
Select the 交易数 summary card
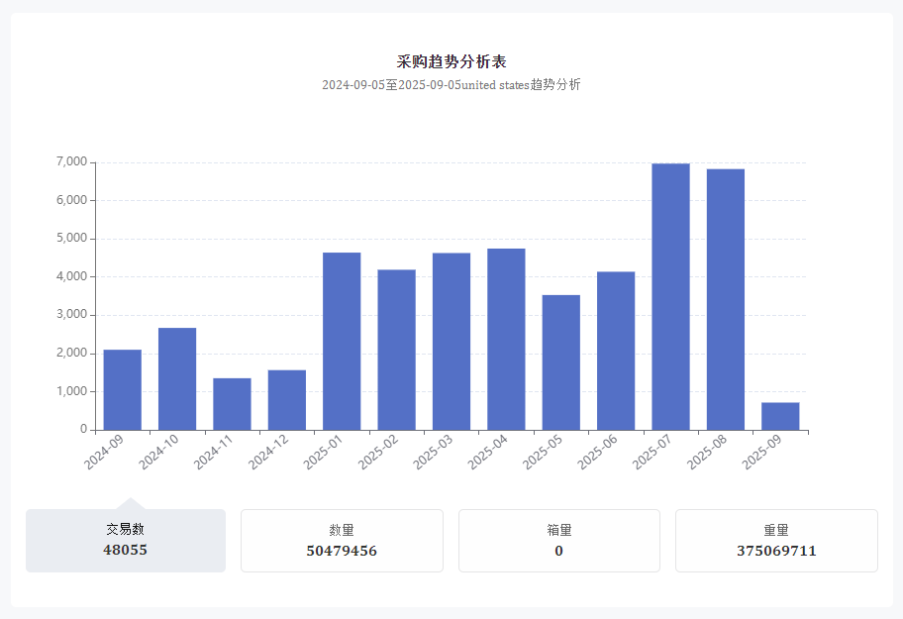tap(126, 540)
